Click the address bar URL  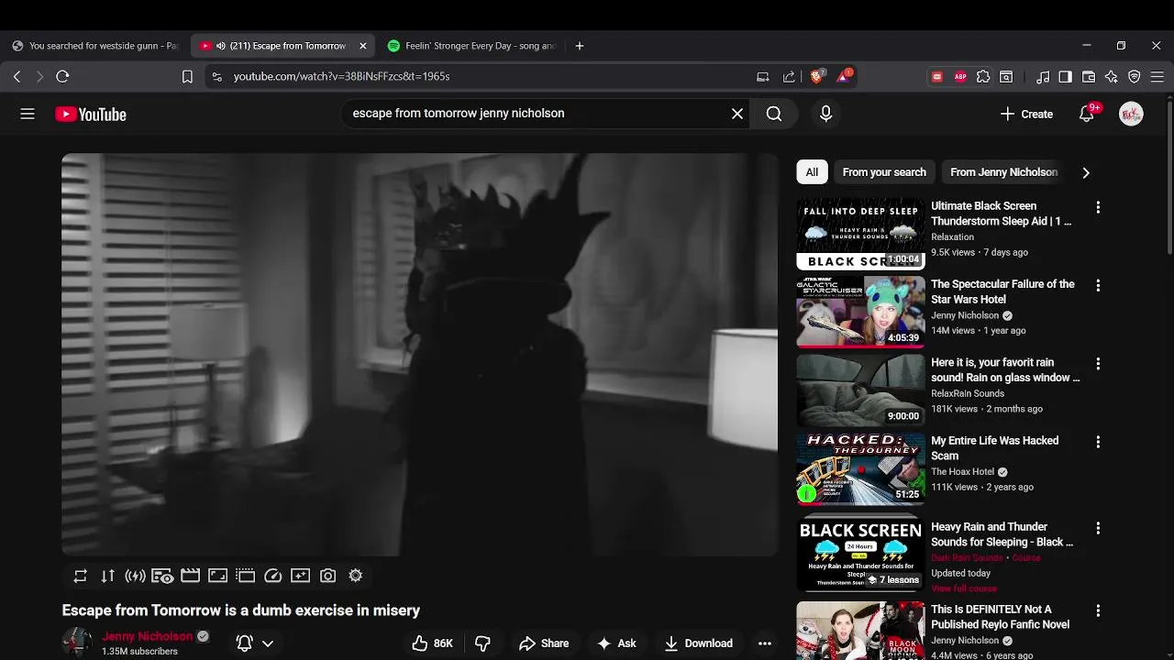(x=341, y=77)
